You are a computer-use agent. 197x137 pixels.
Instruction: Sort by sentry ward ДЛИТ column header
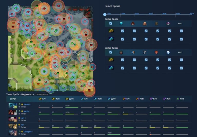(112, 99)
